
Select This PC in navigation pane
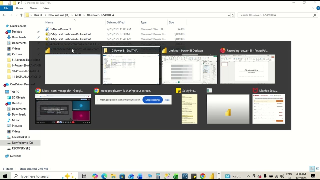click(14, 92)
